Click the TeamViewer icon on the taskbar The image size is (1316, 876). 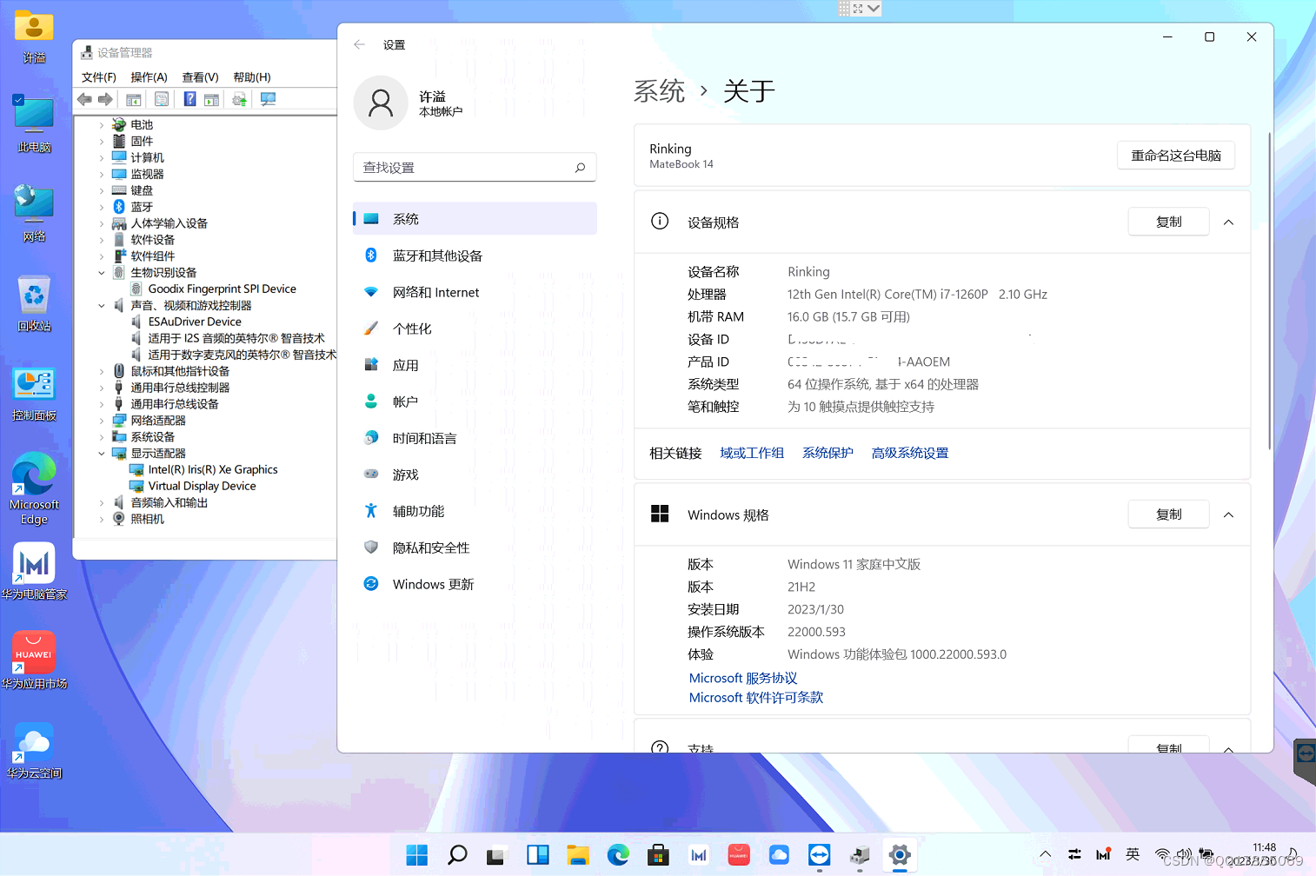click(x=819, y=855)
